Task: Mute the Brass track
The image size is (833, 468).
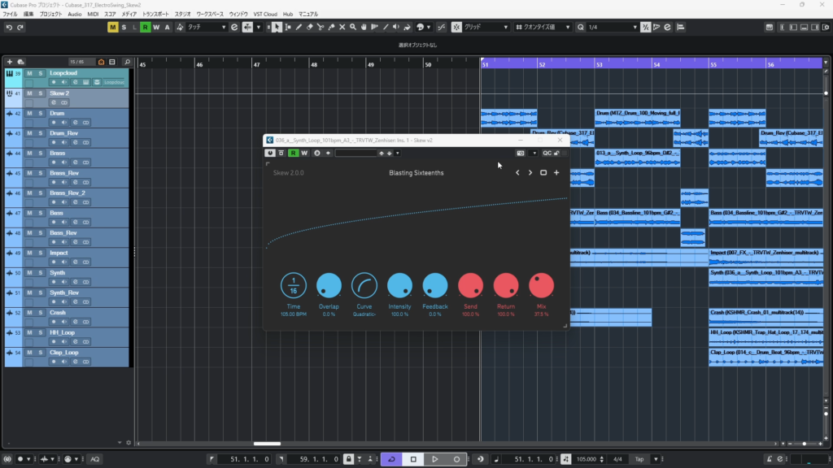Action: pos(30,153)
